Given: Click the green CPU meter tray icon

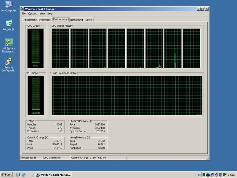Looking at the screenshot, I should click(x=204, y=175).
